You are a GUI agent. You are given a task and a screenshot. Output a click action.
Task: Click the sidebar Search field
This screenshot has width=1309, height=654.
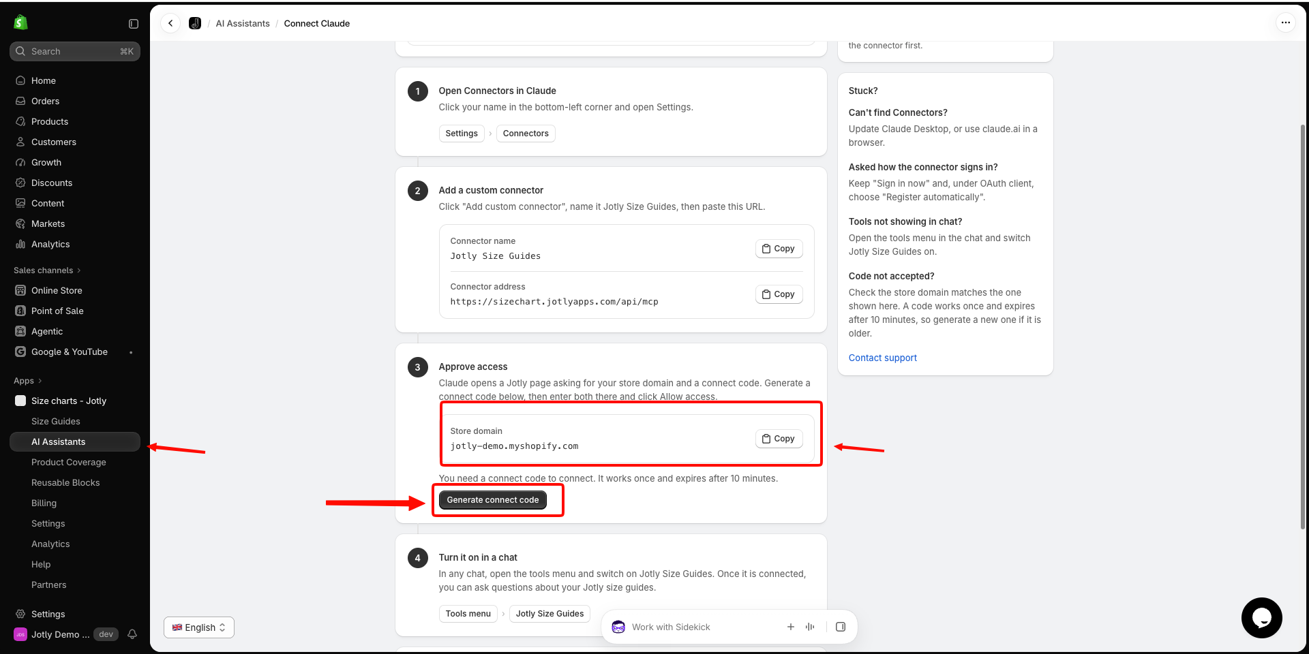pyautogui.click(x=75, y=51)
